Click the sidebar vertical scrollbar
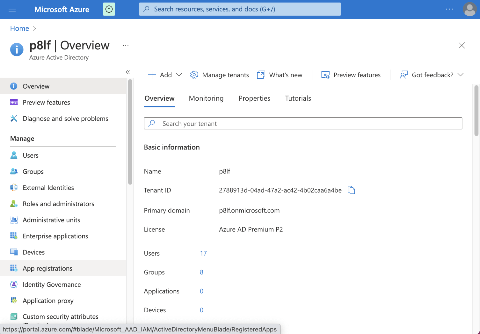The height and width of the screenshot is (334, 480). pyautogui.click(x=130, y=132)
